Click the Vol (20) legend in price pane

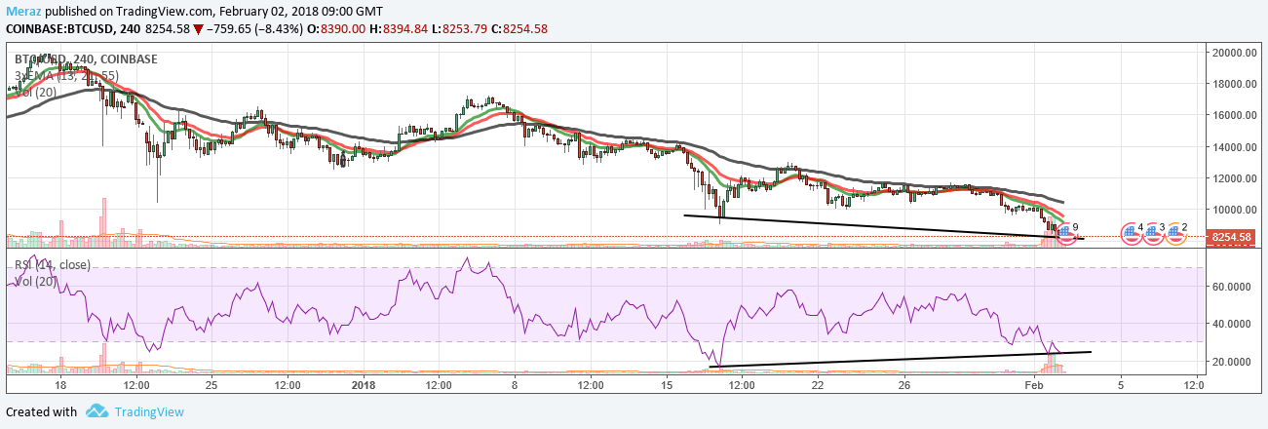point(35,92)
